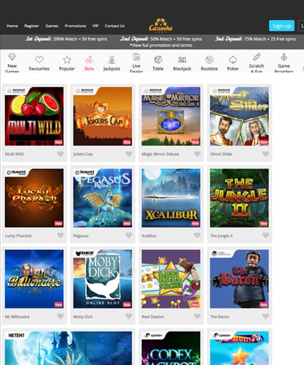
Task: Toggle heart for Pegasus
Action: click(129, 235)
